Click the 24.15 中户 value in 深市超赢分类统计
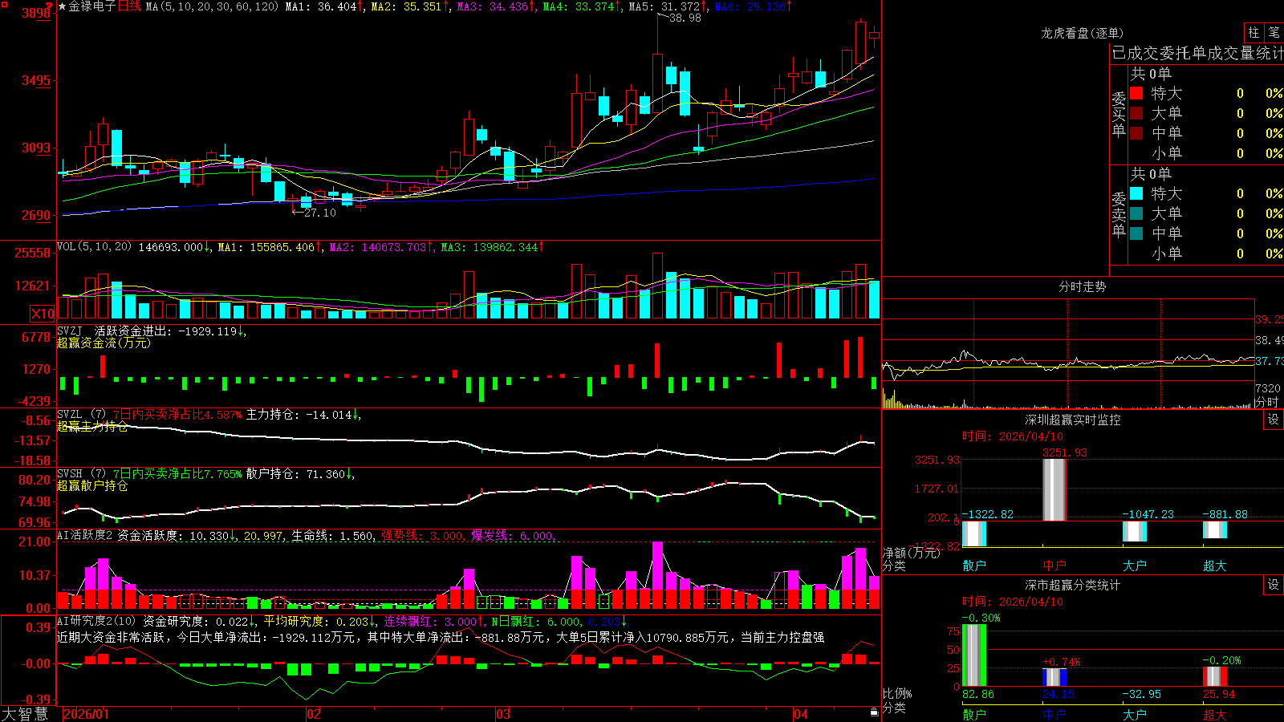Screen dimensions: 1284x722 (x=1058, y=694)
